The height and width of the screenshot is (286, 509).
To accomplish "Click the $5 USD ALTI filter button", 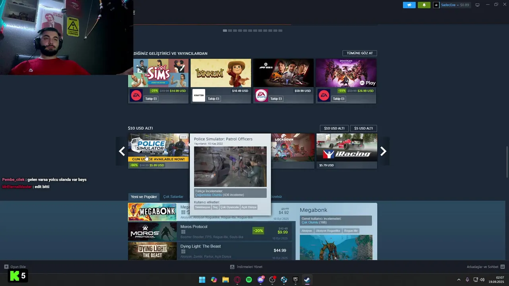I will [x=363, y=128].
